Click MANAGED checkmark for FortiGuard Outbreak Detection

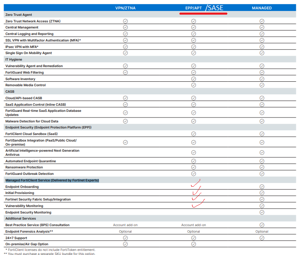click(262, 174)
